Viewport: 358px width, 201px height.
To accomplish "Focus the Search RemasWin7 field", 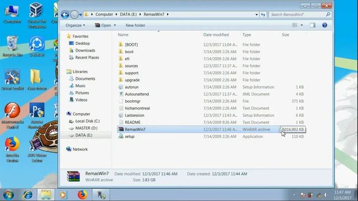I will (x=298, y=15).
